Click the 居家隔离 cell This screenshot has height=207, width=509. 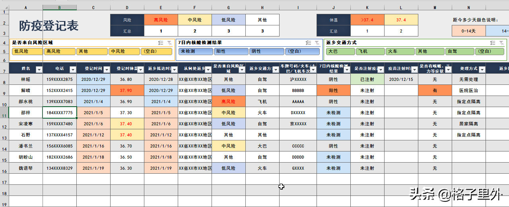469,124
